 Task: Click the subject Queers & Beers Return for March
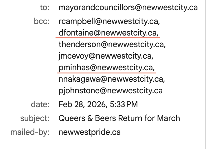click(x=119, y=118)
